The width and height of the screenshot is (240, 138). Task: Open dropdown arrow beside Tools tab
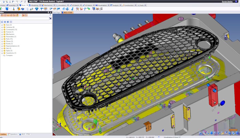coord(145,5)
